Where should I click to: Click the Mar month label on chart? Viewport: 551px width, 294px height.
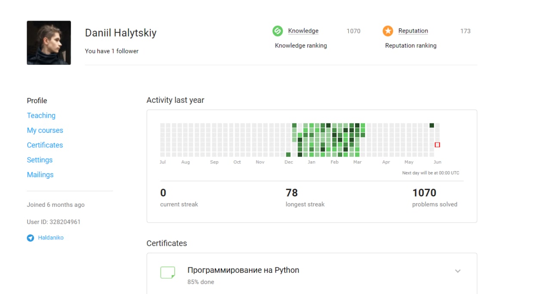(x=357, y=162)
